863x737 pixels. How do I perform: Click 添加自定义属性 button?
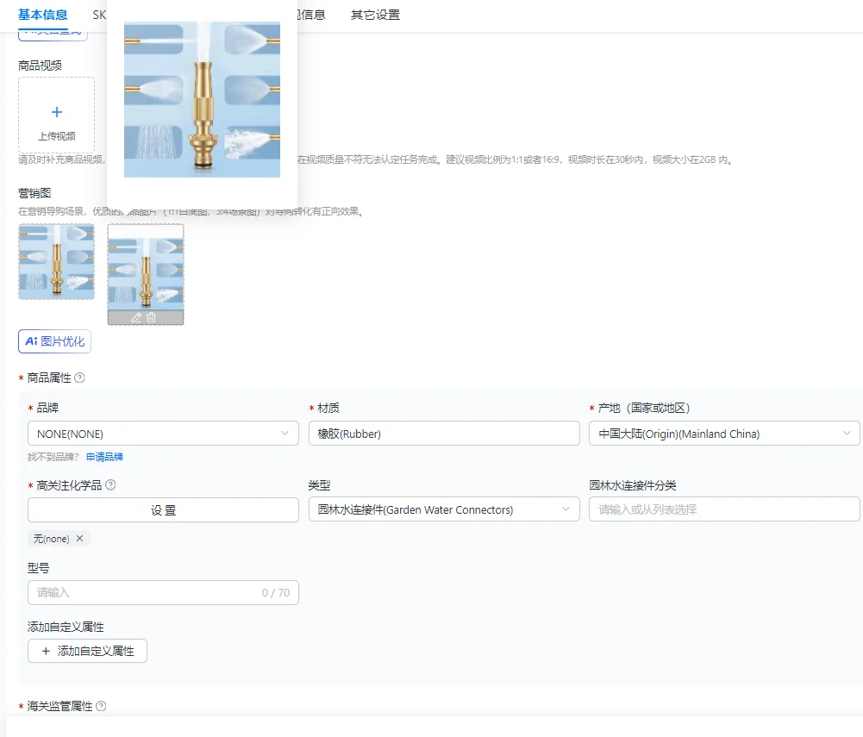coord(88,651)
